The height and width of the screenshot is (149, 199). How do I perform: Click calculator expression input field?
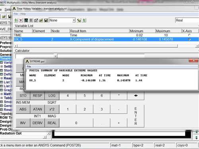(x=101, y=56)
